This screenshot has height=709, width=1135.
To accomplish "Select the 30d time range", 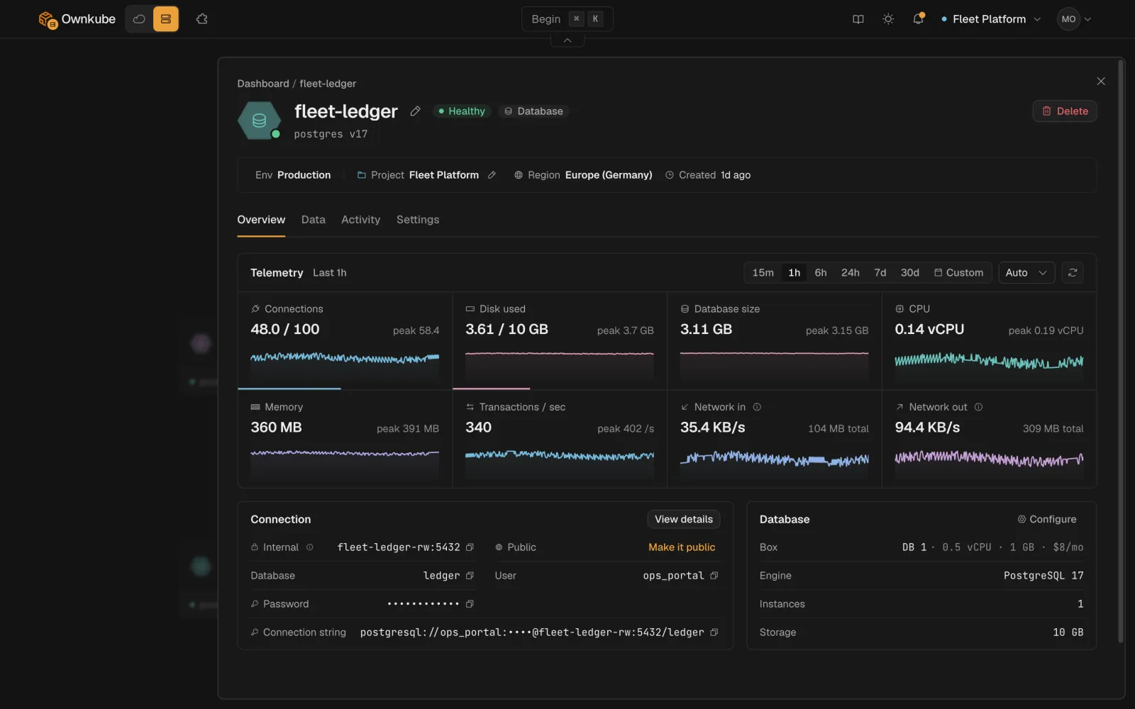I will click(910, 273).
